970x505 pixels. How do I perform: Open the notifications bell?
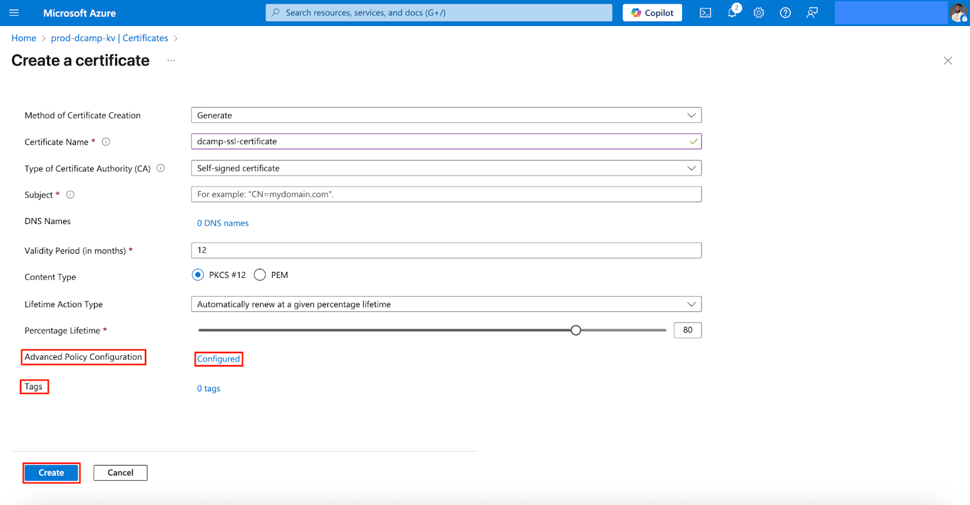[x=733, y=12]
